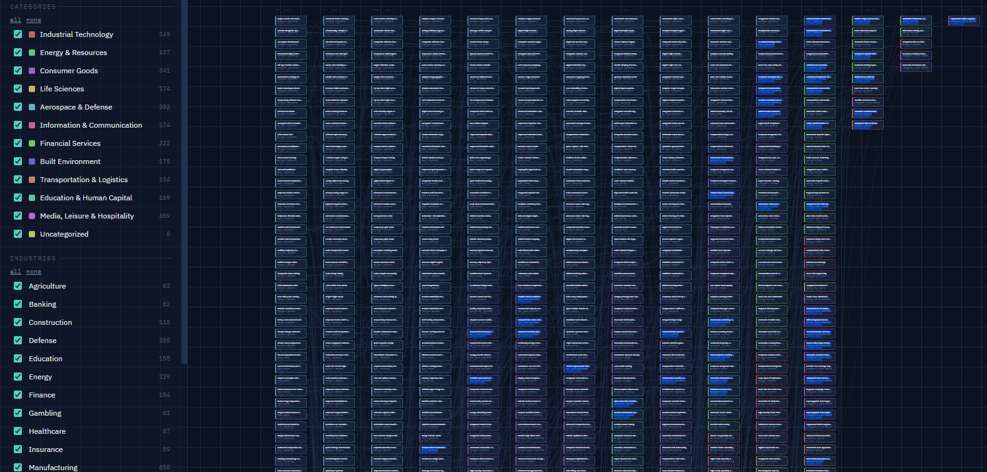
Task: Select the lone node in the rightmost column
Action: (x=964, y=21)
